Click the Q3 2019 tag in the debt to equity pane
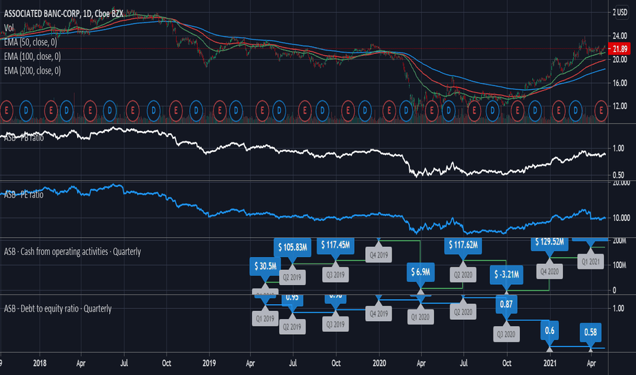The image size is (636, 375). click(336, 325)
